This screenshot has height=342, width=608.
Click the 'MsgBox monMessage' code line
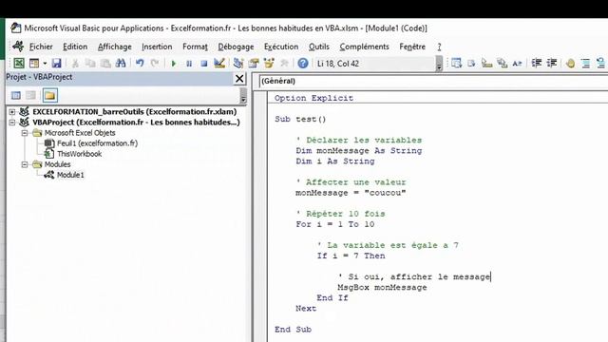[x=382, y=287]
